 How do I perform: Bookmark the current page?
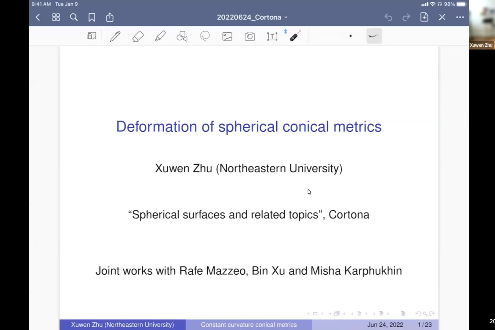point(92,17)
